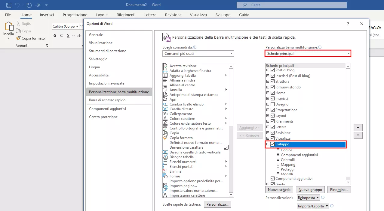Screen dimensions: 384x211
Task: Select Elenchi puntati command icon
Action: (165, 166)
